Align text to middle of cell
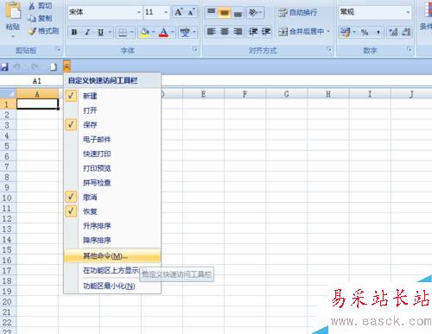This screenshot has height=334, width=432. [x=225, y=12]
